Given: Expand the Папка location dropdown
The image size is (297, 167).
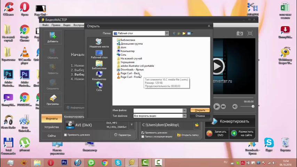Looking at the screenshot, I should (x=167, y=33).
